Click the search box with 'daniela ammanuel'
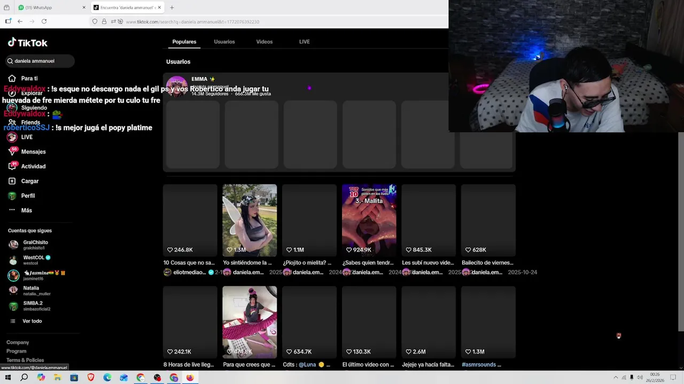Image resolution: width=684 pixels, height=384 pixels. point(40,61)
